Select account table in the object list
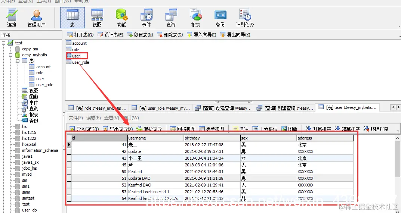Viewport: 401px width, 213px height. click(79, 43)
